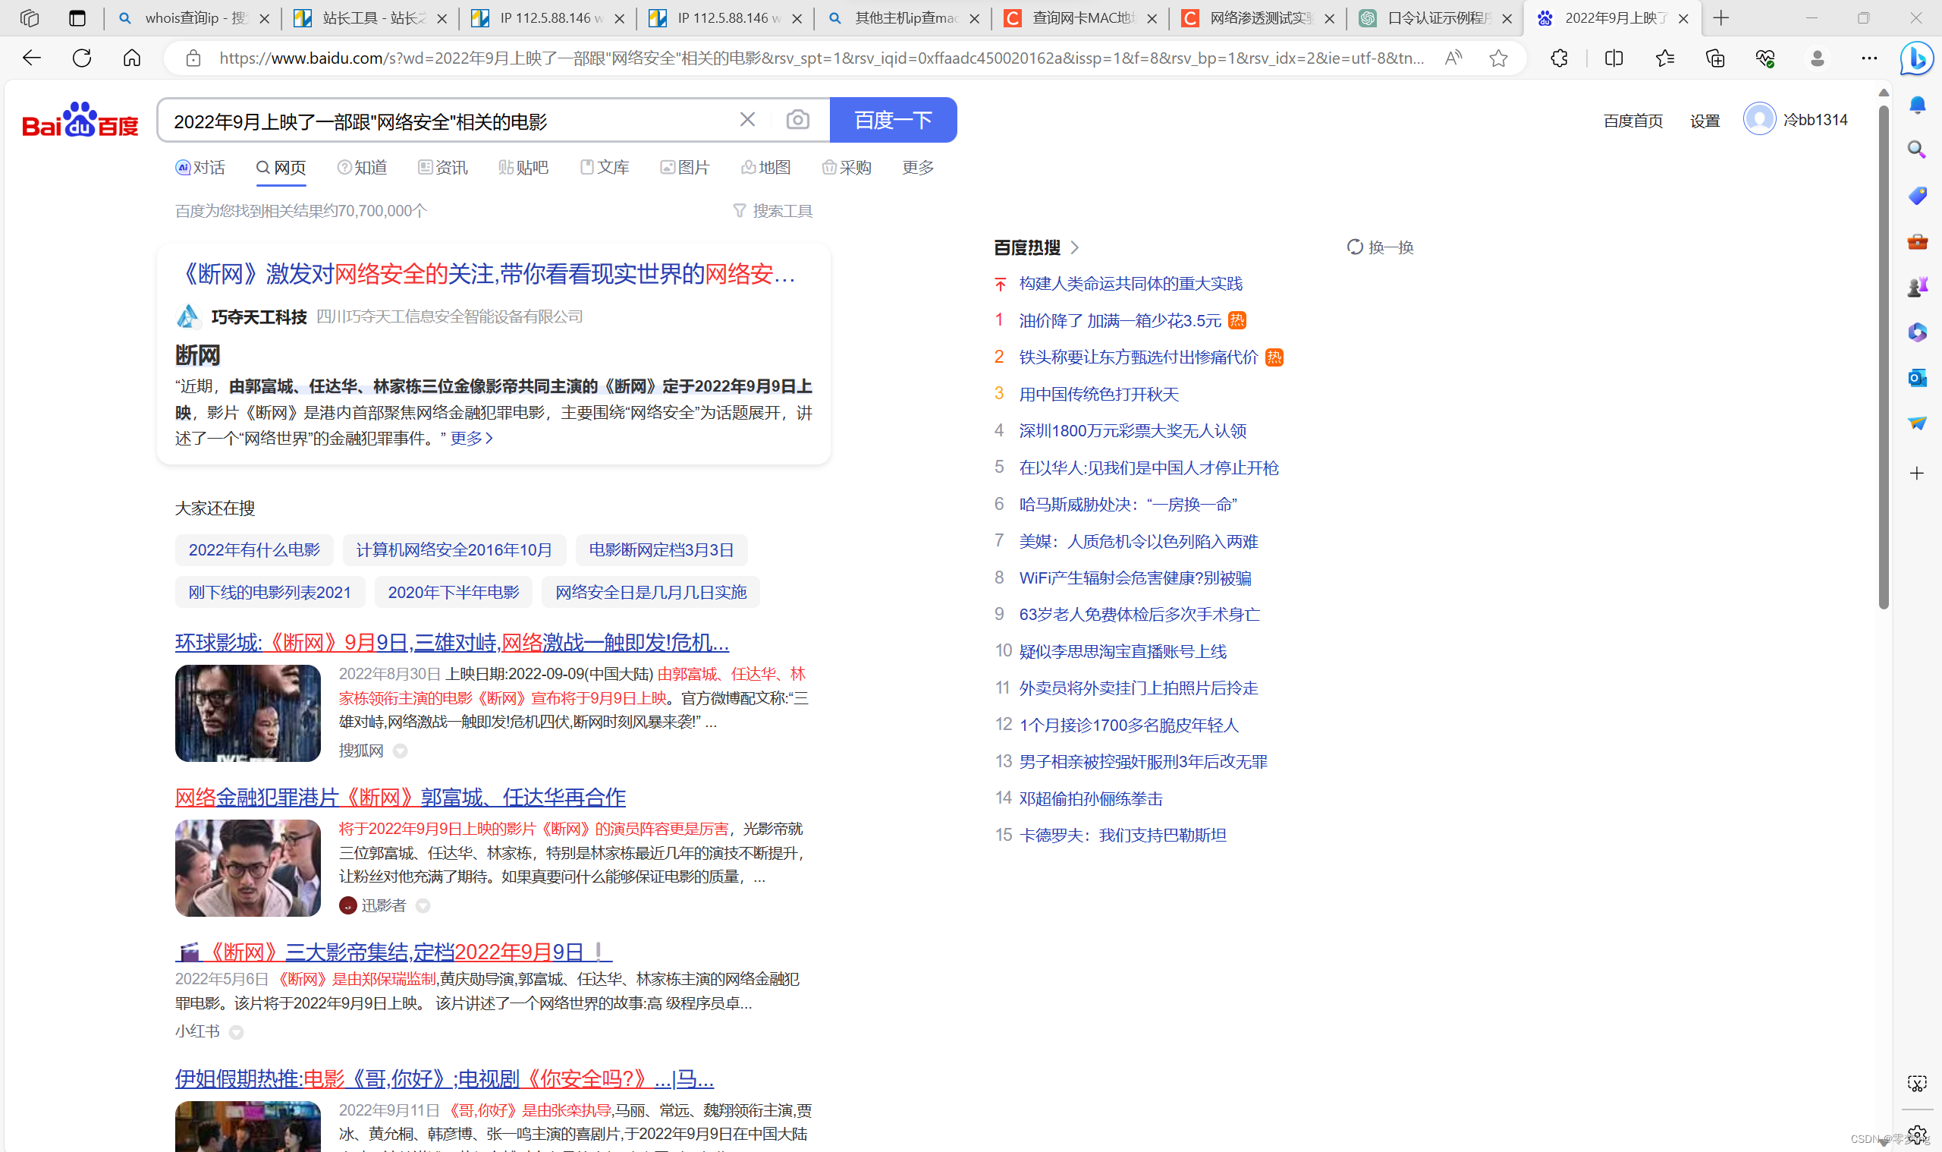The width and height of the screenshot is (1942, 1152).
Task: Toggle split screen view icon
Action: tap(1614, 58)
